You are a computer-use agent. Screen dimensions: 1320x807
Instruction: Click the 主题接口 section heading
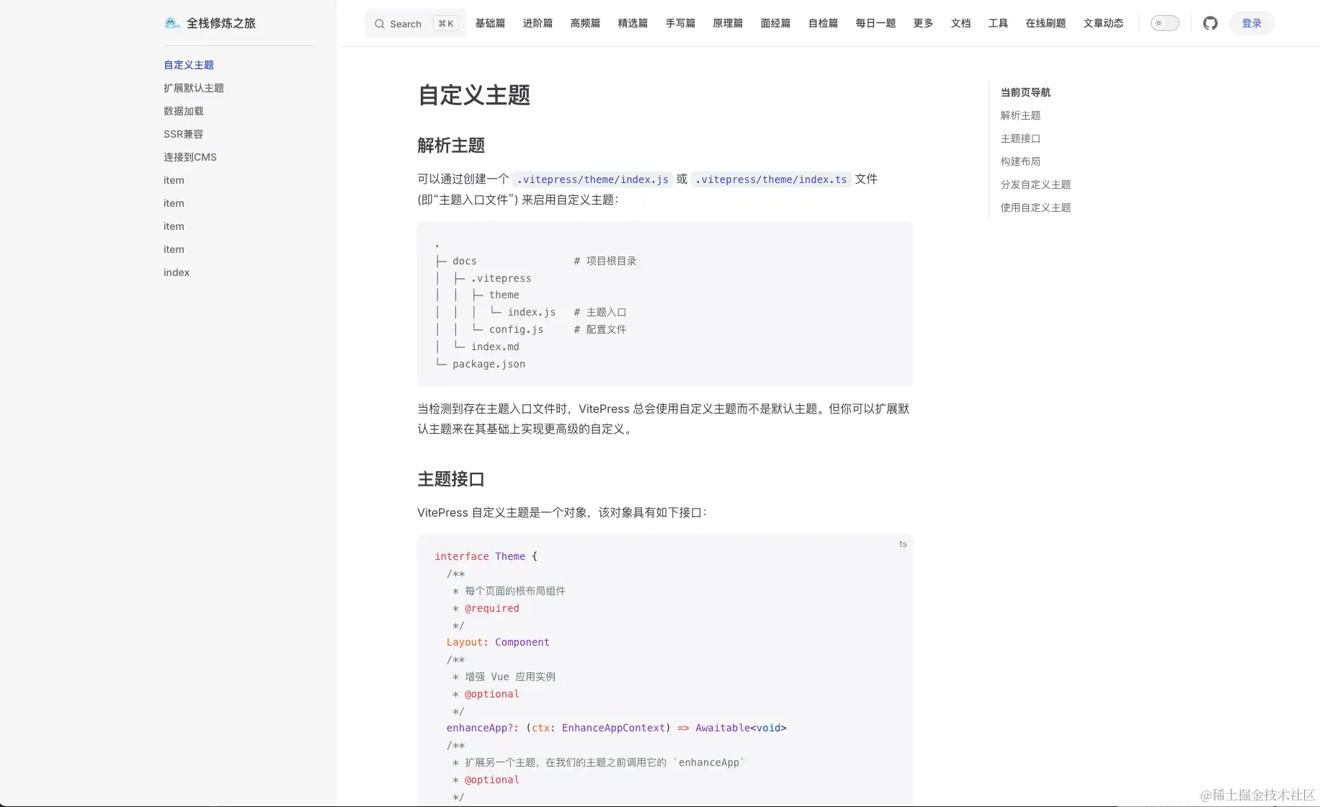451,479
